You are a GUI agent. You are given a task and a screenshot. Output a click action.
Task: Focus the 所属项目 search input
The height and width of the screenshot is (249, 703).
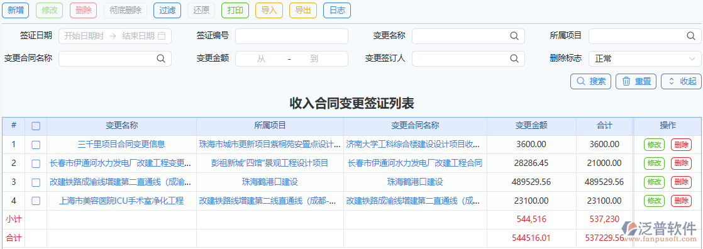click(645, 36)
